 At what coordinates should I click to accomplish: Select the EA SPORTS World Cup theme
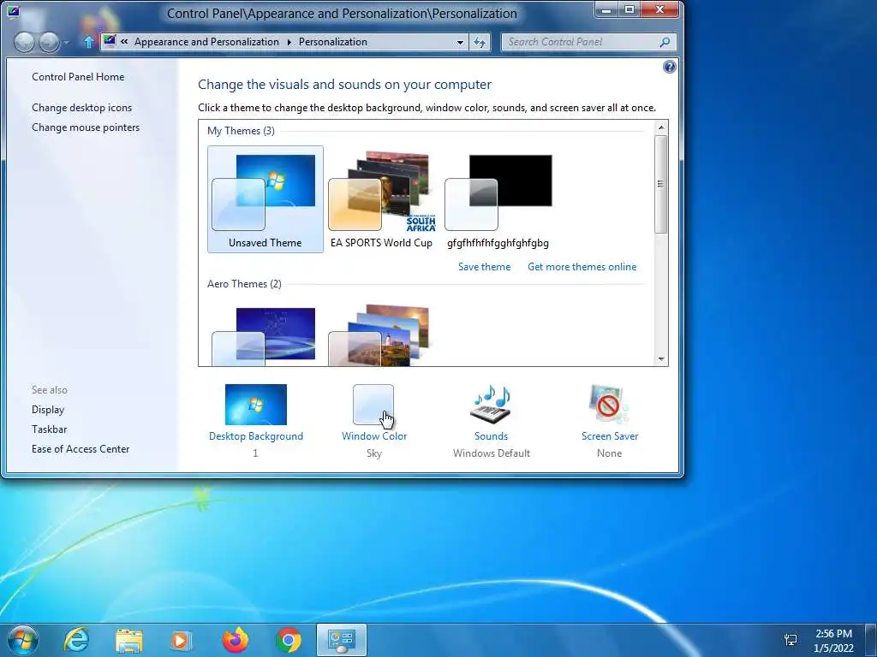pos(381,198)
